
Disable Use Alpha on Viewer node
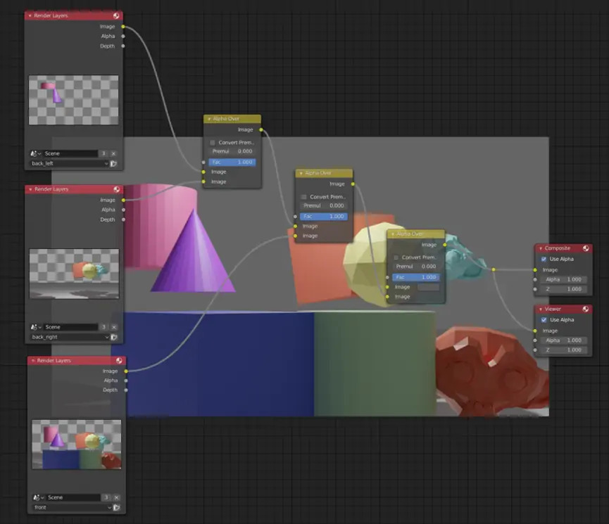(x=544, y=319)
